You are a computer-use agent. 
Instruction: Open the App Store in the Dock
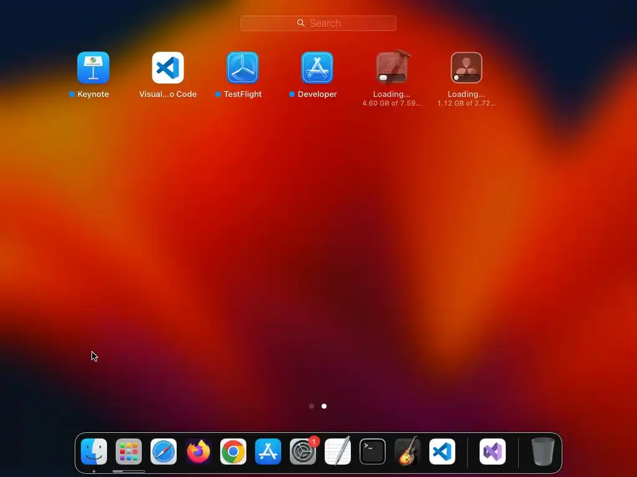click(x=268, y=452)
